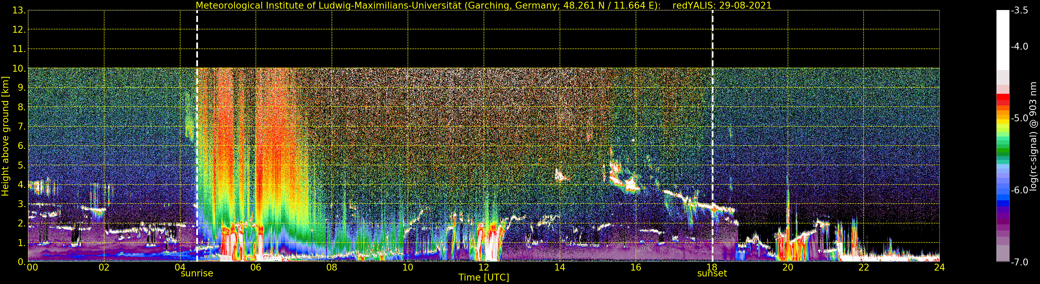Screen dimensions: 1040x284
Task: Click height tick label '5.'
Action: tap(22, 165)
